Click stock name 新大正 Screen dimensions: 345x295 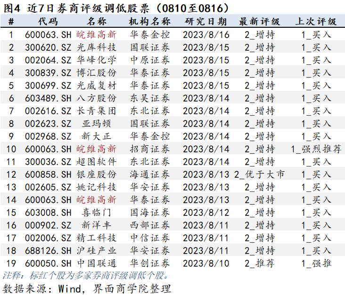coord(96,136)
